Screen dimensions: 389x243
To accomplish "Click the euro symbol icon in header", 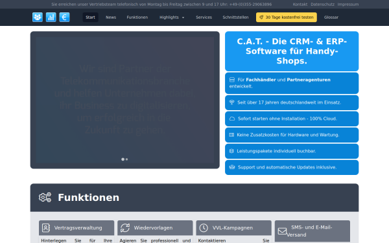I will coord(64,17).
